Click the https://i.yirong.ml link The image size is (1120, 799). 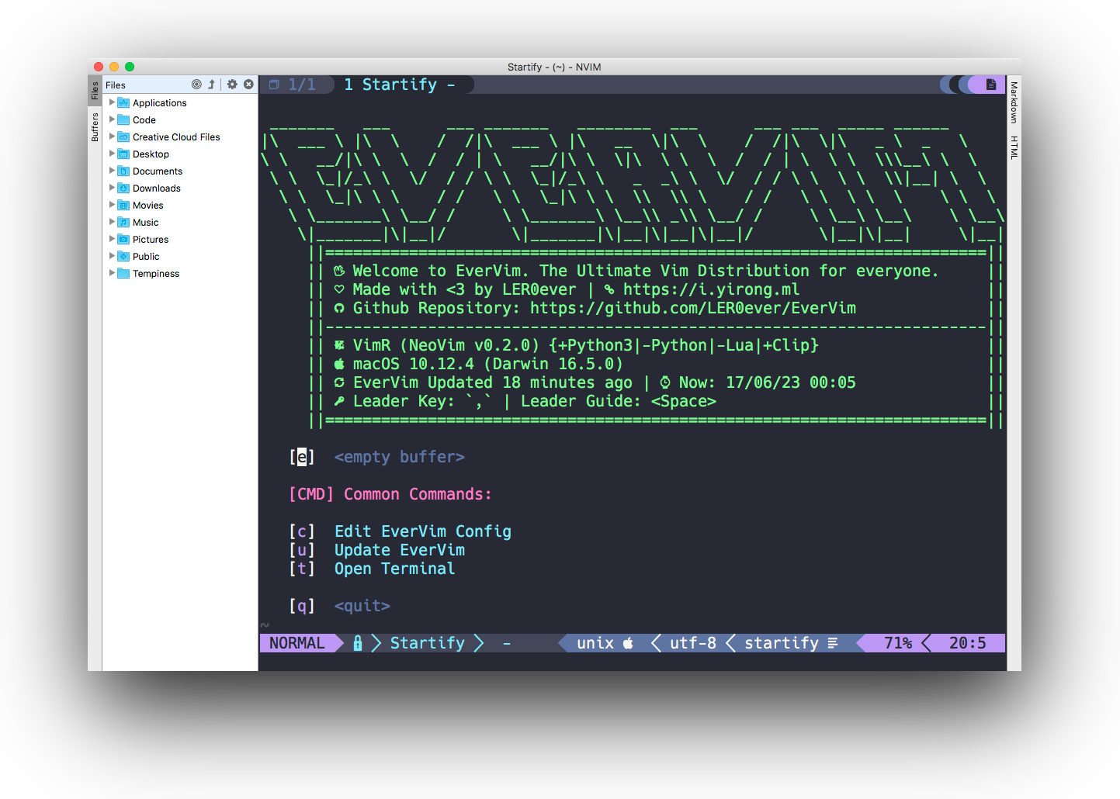click(x=711, y=289)
